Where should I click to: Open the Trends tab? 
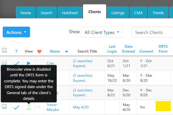click(158, 13)
